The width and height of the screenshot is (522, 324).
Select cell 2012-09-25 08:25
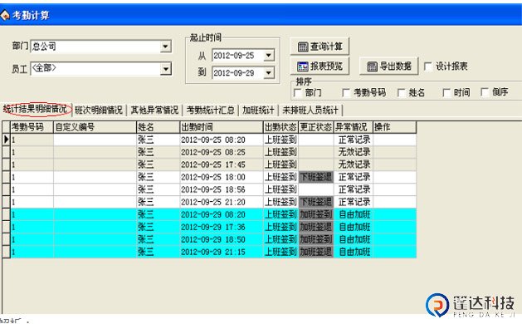(222, 152)
